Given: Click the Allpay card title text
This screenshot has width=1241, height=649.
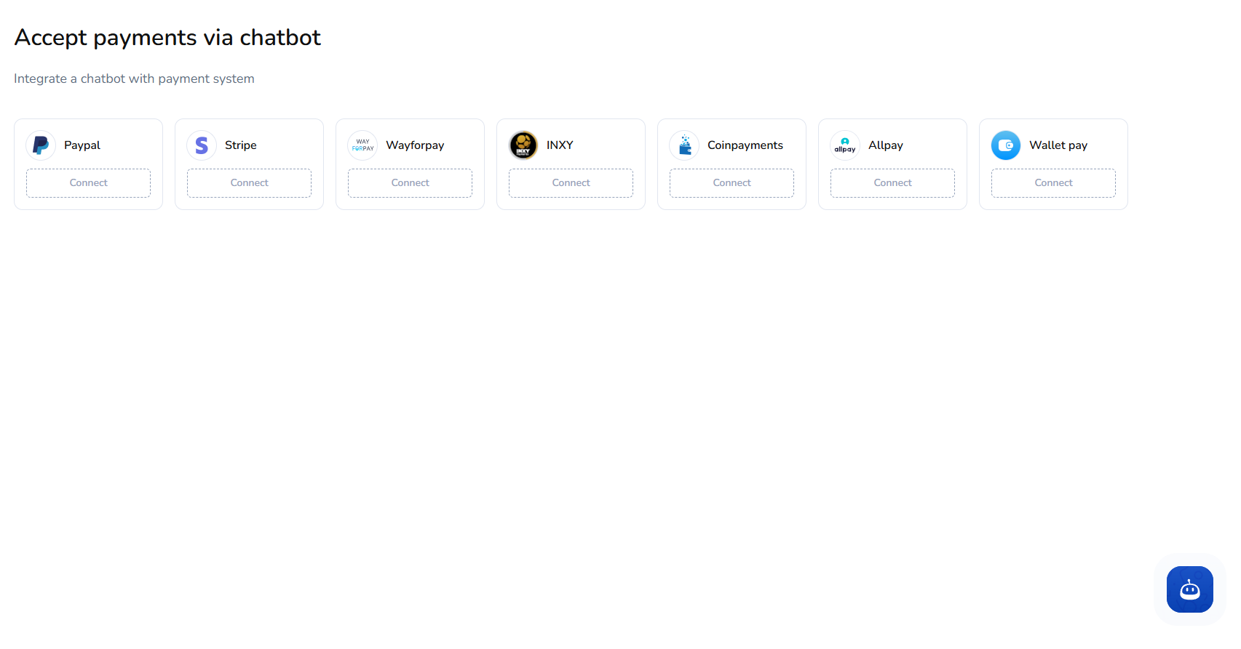Looking at the screenshot, I should [886, 145].
